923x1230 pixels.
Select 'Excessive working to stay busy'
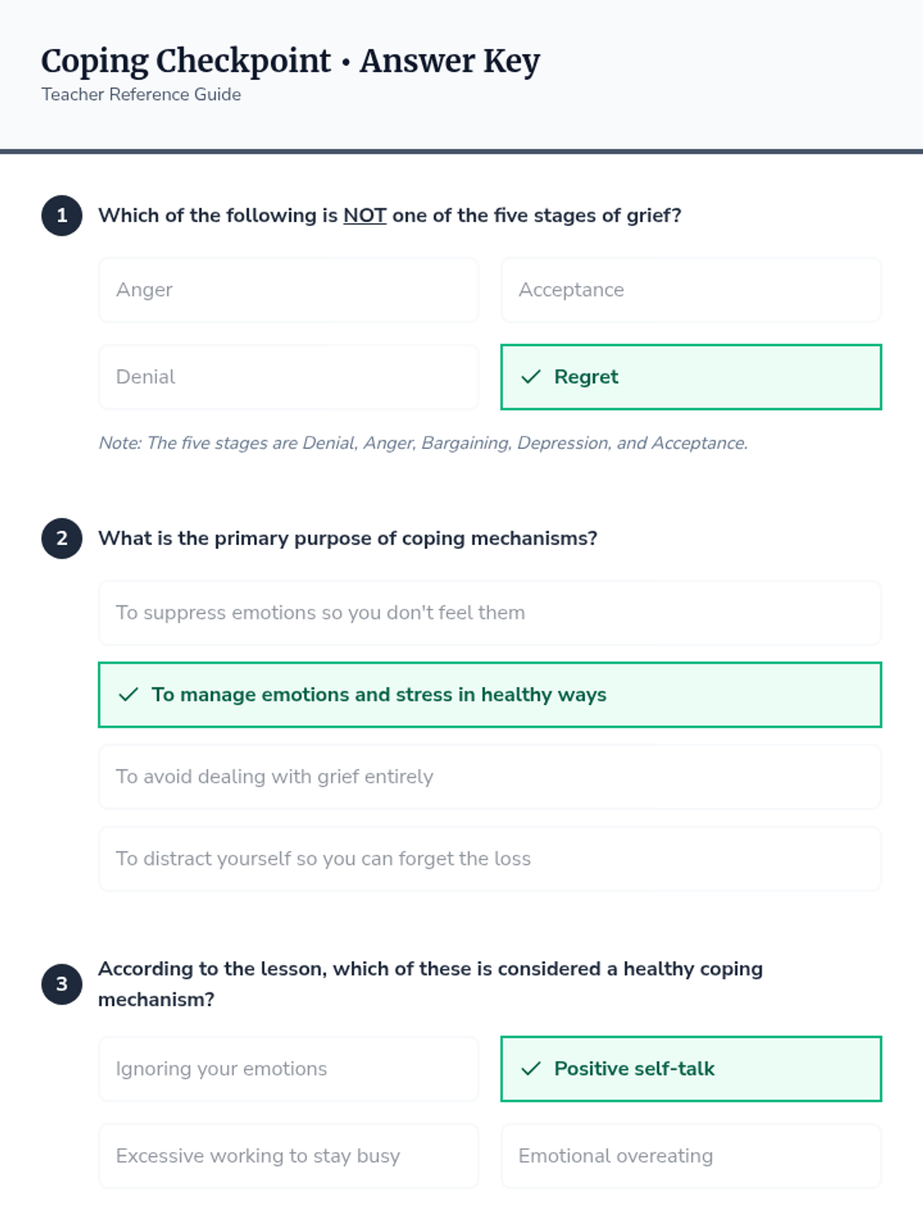[288, 1155]
